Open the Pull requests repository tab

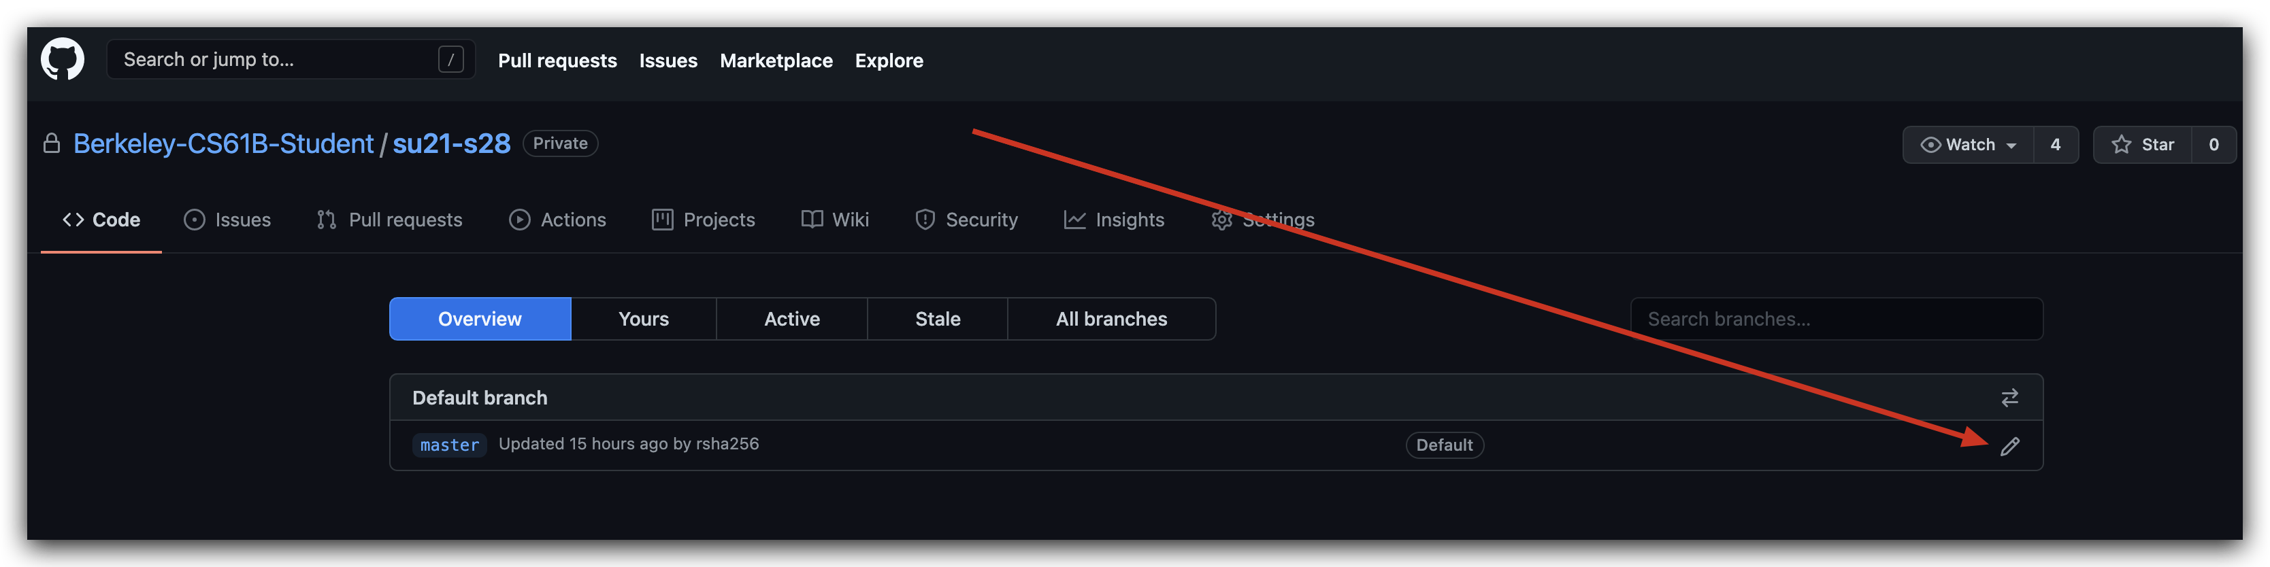[389, 220]
